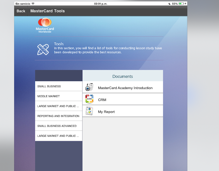Image resolution: width=219 pixels, height=171 pixels.
Task: Open MasterCard Academy Introduction document
Action: [x=123, y=87]
